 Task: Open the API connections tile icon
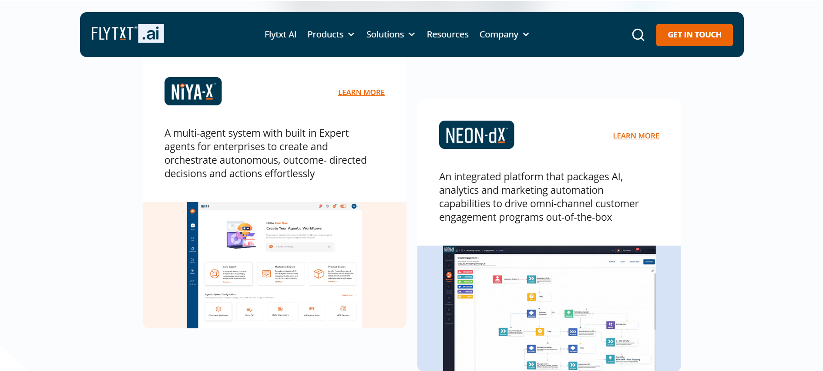(312, 309)
